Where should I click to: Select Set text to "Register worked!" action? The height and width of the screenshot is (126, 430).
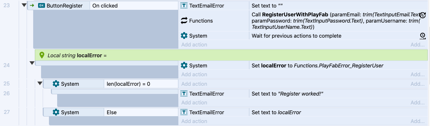[x=338, y=94]
